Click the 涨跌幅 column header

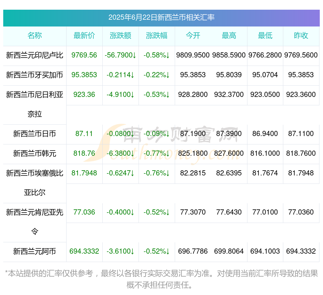click(x=157, y=36)
